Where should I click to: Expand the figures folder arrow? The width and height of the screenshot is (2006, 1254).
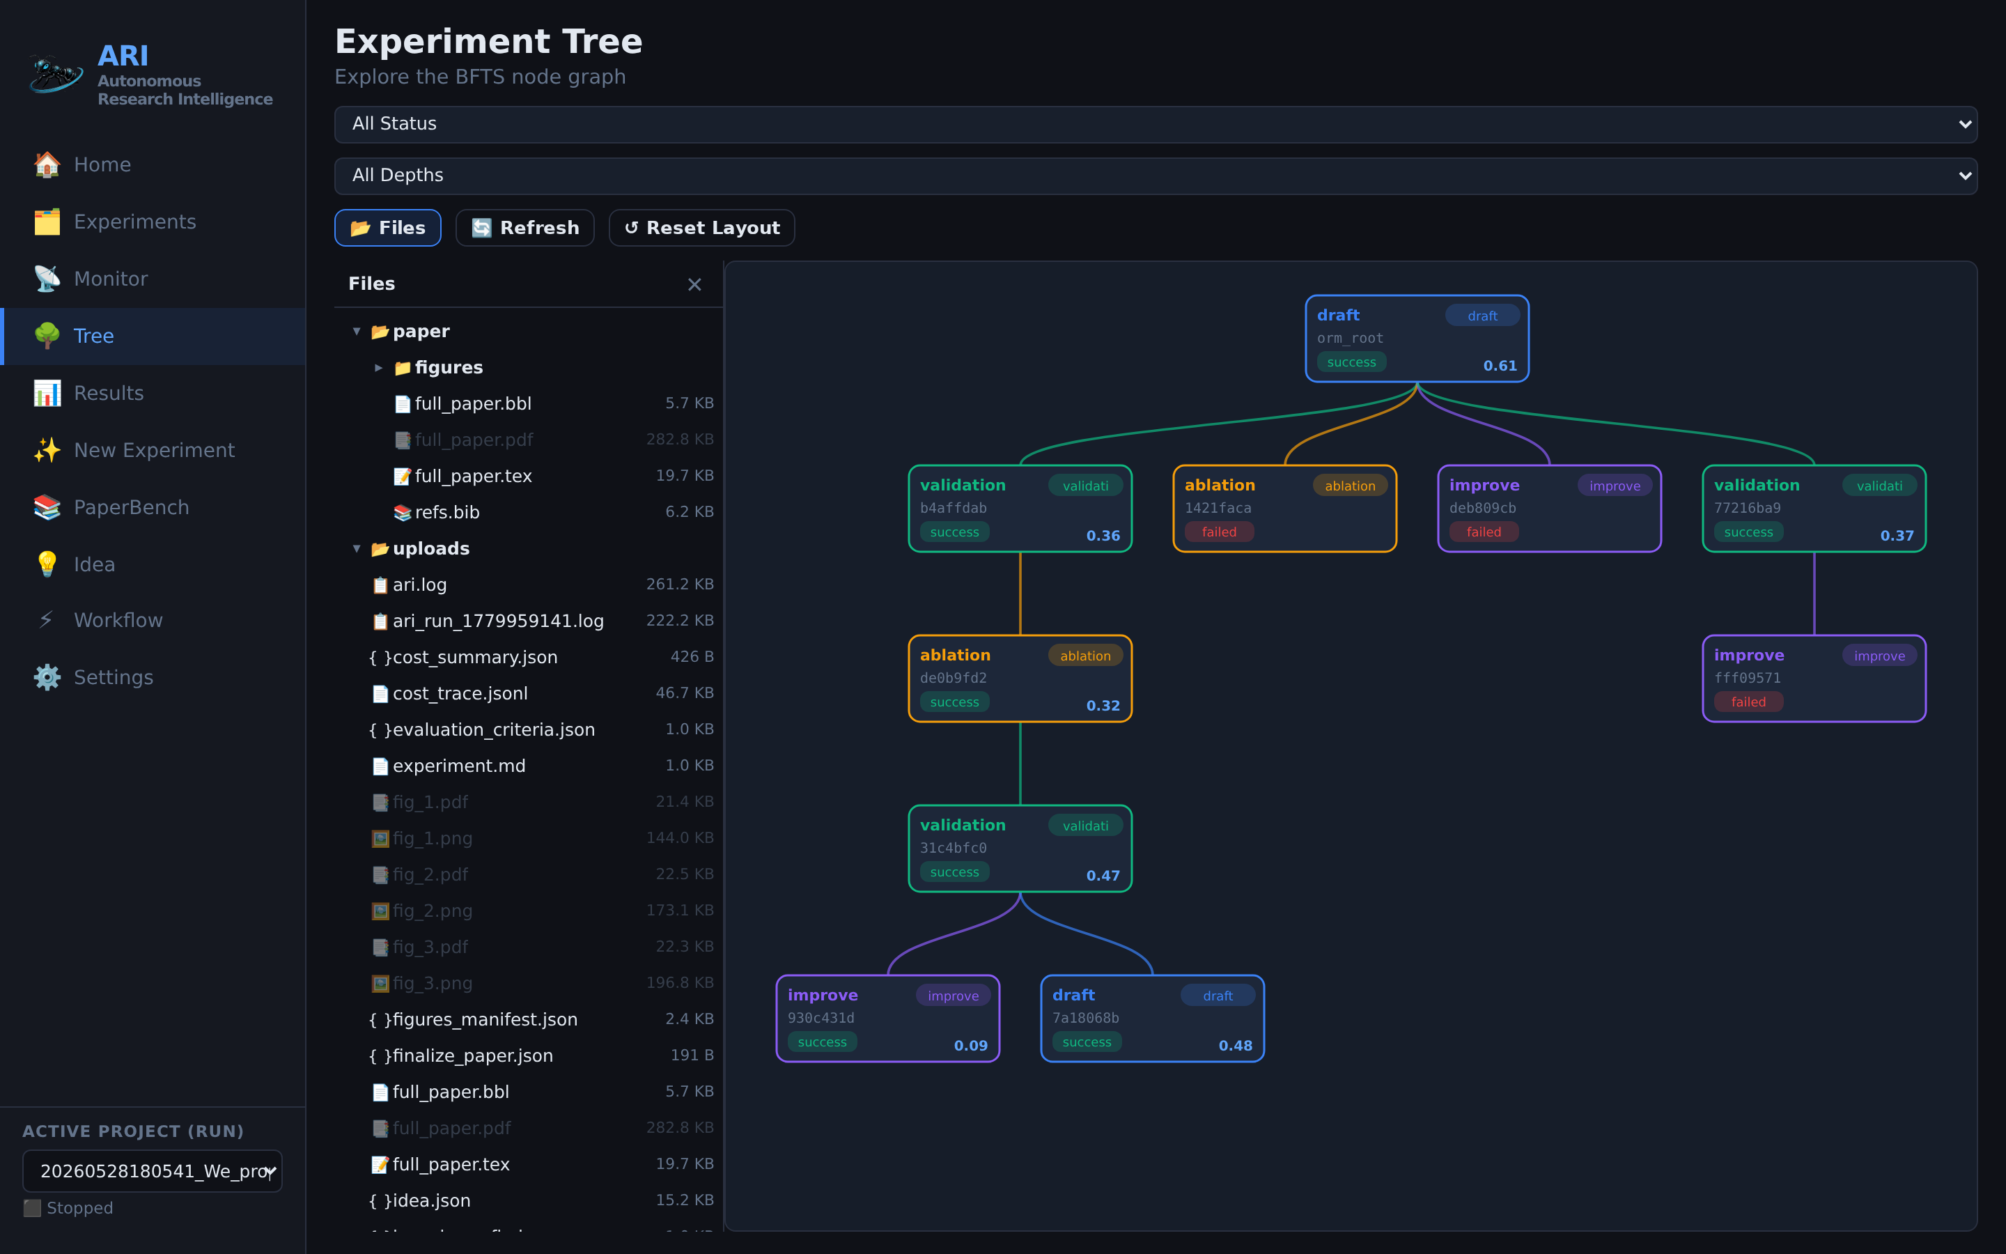click(379, 367)
